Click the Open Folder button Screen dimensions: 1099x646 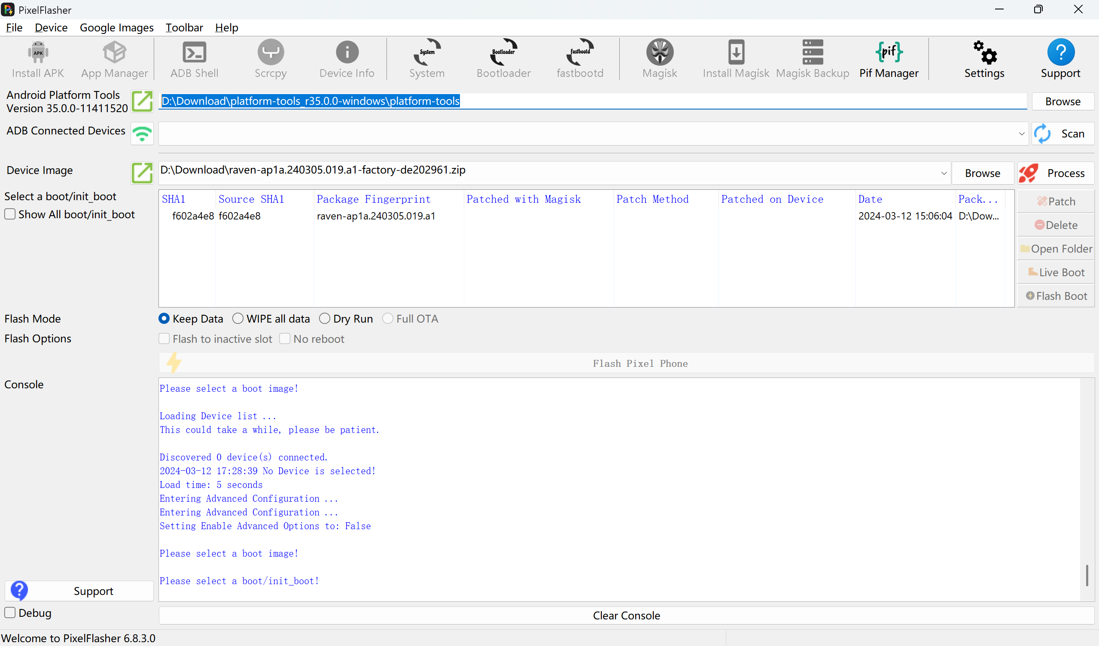click(x=1055, y=248)
